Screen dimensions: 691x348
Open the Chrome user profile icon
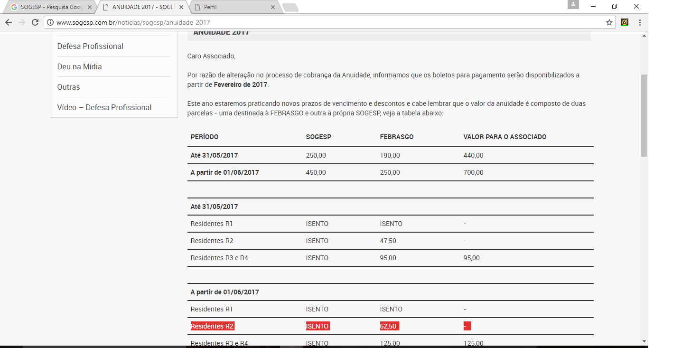tap(573, 4)
